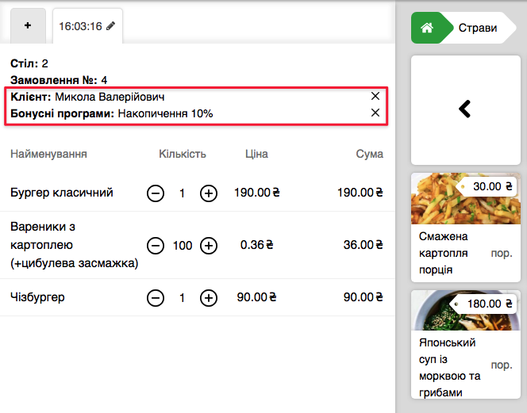Decrease Бургер класичний quantity

pyautogui.click(x=156, y=193)
